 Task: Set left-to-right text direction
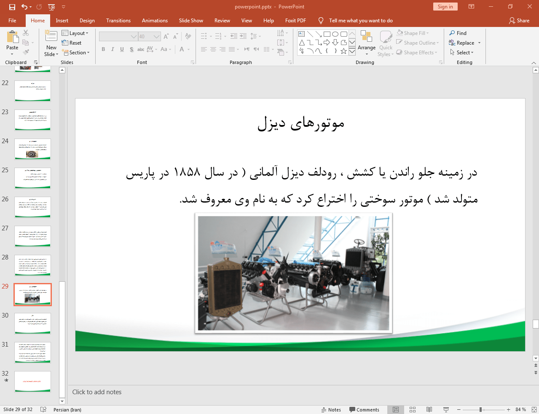[247, 49]
